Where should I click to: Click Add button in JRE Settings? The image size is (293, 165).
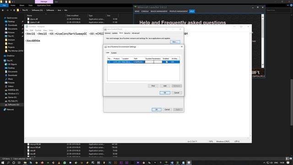[x=165, y=86]
